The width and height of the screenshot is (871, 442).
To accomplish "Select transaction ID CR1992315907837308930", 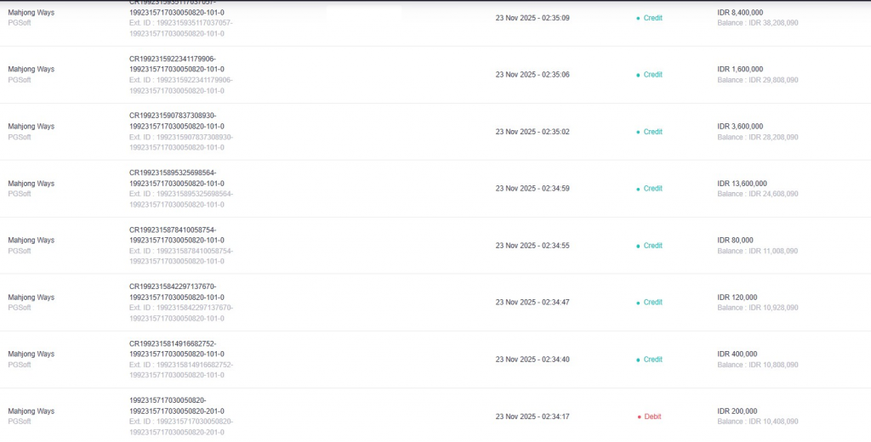I will click(x=173, y=116).
